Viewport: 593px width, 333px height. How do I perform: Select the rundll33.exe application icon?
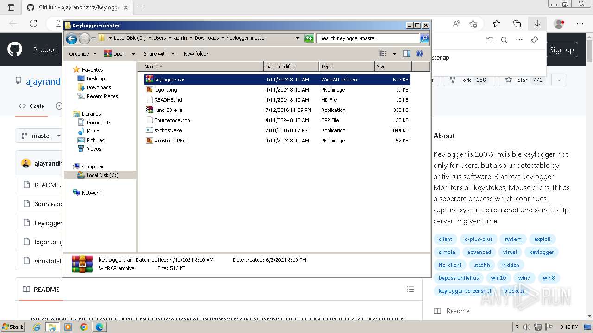coord(149,110)
